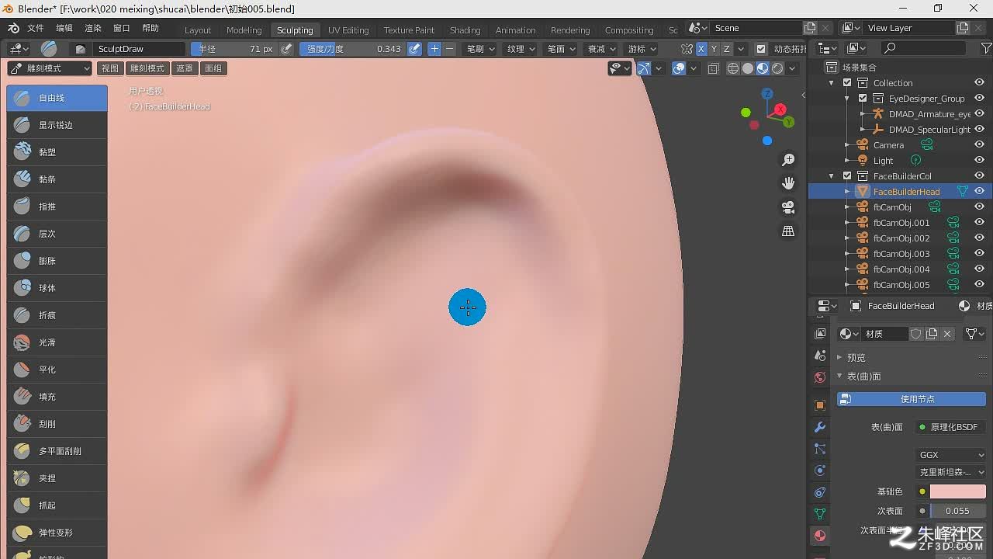Open the 渲染 render menu
This screenshot has height=559, width=993.
[93, 28]
